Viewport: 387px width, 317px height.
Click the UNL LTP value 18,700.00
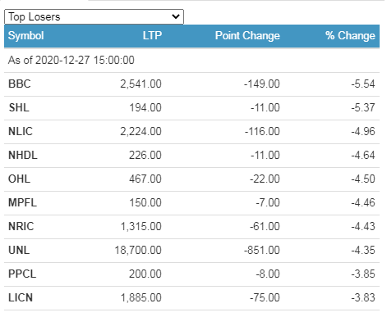(138, 250)
